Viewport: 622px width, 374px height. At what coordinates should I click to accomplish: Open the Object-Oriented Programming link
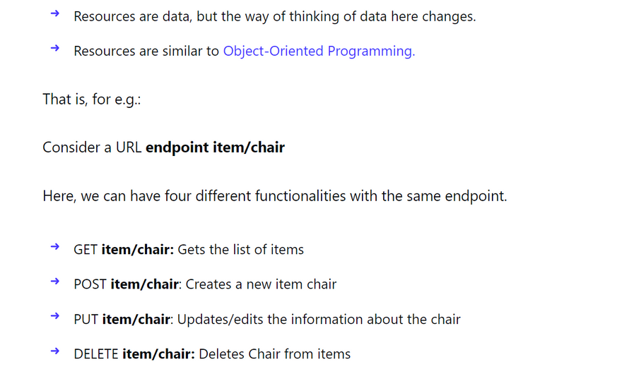[x=319, y=51]
